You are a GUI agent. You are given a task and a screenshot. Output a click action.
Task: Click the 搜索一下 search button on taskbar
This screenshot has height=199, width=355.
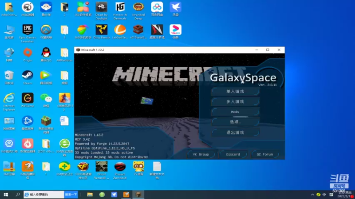pyautogui.click(x=71, y=195)
